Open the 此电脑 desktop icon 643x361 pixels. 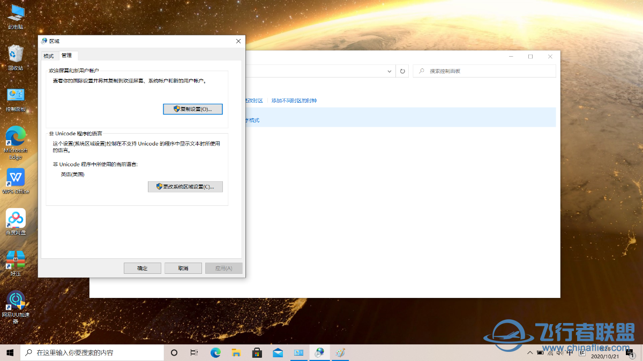click(16, 17)
